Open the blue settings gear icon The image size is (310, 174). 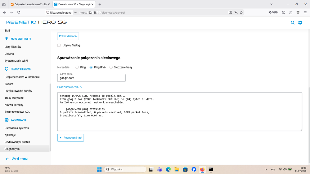click(300, 23)
